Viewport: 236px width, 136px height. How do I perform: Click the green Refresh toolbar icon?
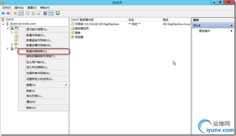pos(33,13)
